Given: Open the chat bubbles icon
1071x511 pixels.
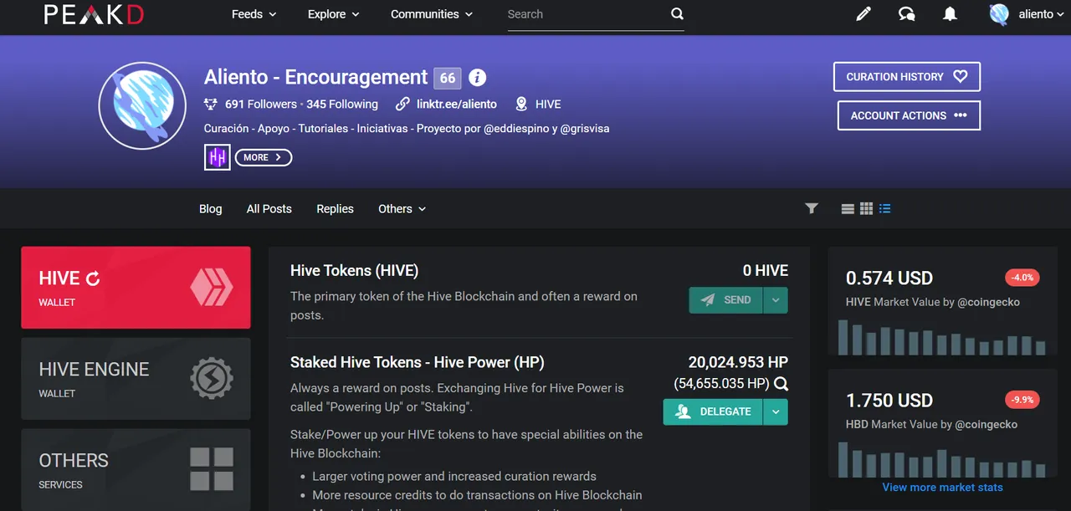Looking at the screenshot, I should [x=906, y=14].
